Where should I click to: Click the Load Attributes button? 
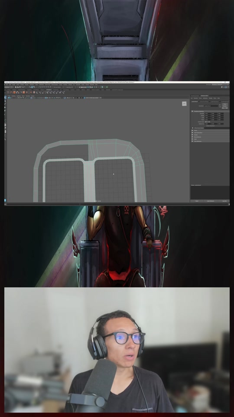pyautogui.click(x=211, y=201)
